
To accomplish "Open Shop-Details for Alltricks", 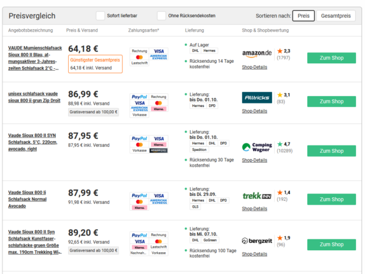I will [x=254, y=111].
